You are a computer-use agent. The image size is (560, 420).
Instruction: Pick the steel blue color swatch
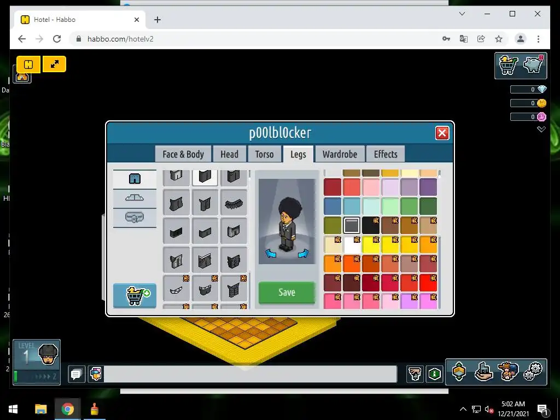(x=332, y=206)
